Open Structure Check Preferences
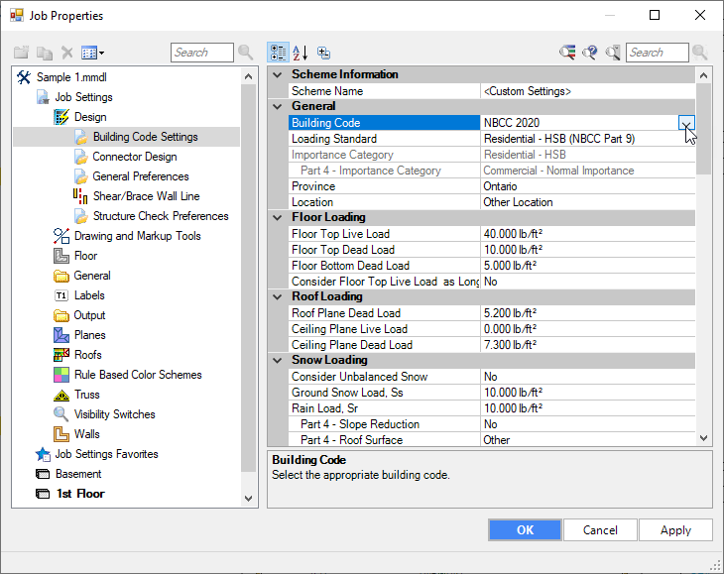 click(161, 216)
